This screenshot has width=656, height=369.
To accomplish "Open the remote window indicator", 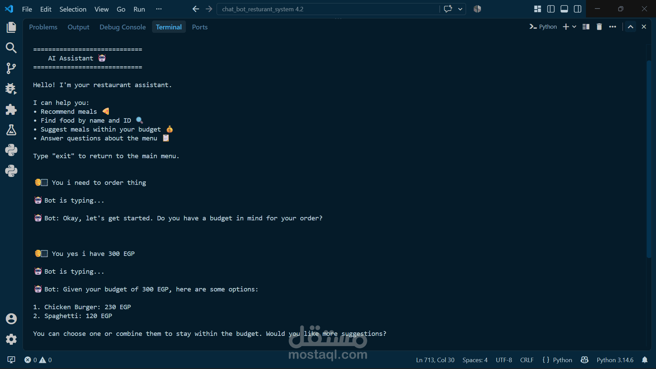I will (x=11, y=360).
